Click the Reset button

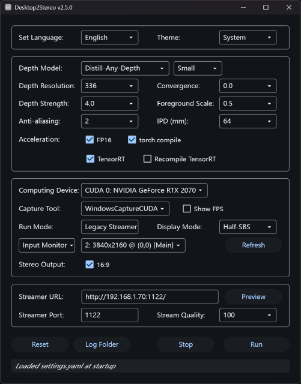pyautogui.click(x=40, y=344)
